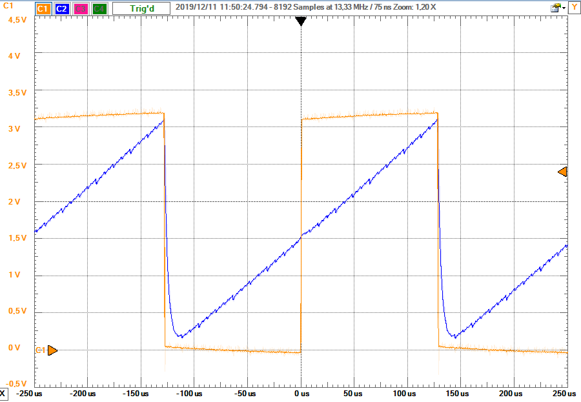Click the X cursor button
The width and height of the screenshot is (581, 402).
4,393
